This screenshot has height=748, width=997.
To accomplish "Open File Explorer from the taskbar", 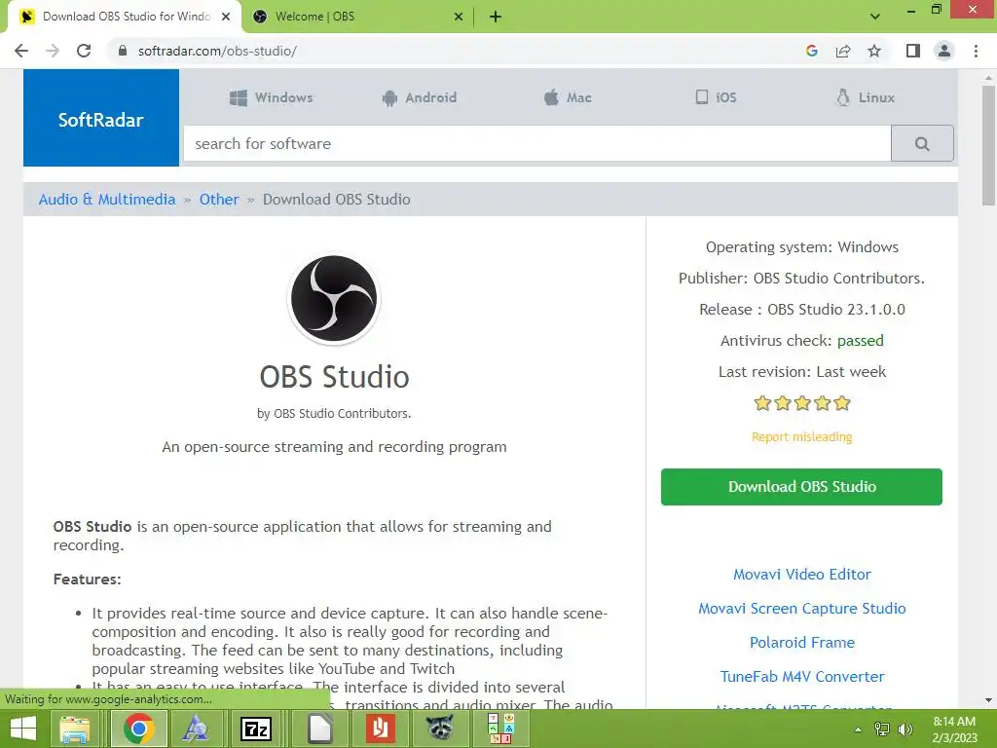I will click(x=75, y=729).
